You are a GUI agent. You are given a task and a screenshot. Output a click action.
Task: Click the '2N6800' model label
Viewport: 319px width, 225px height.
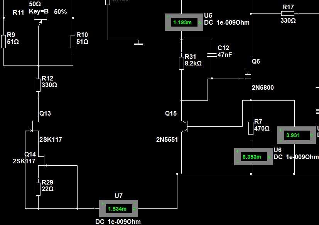[263, 87]
